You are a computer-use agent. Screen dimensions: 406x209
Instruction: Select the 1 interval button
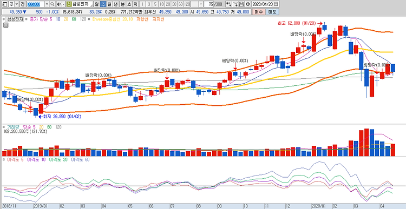coord(142,4)
